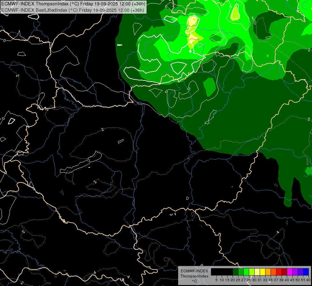This screenshot has width=312, height=286.
Task: Select the bright green 27-29 legend swatch
Action: tap(246, 272)
